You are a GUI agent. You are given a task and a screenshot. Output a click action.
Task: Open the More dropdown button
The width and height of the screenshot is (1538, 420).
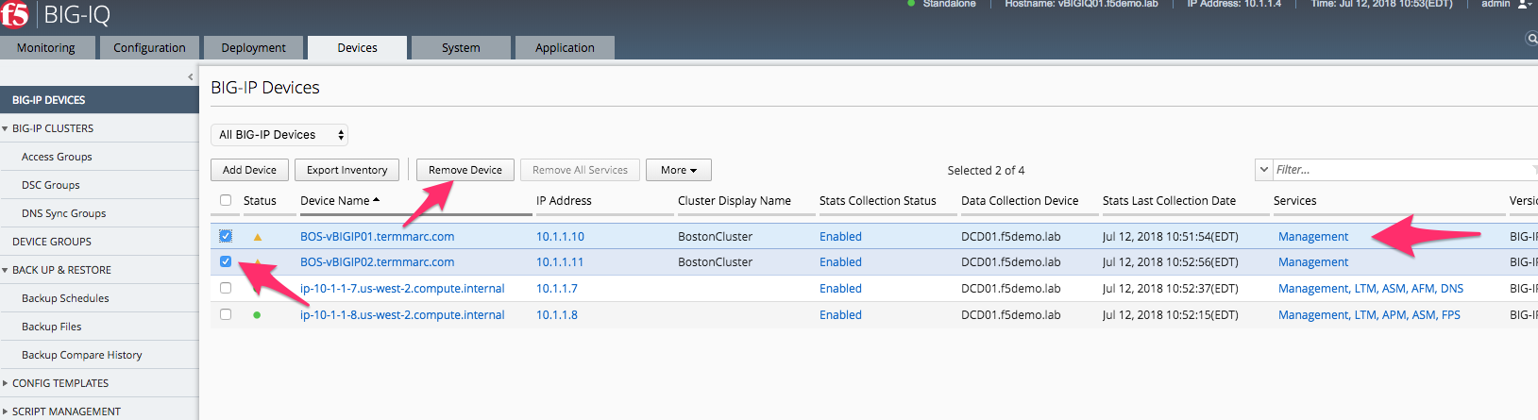pos(678,170)
